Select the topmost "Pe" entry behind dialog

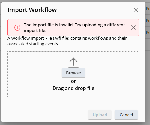[x=148, y=9]
